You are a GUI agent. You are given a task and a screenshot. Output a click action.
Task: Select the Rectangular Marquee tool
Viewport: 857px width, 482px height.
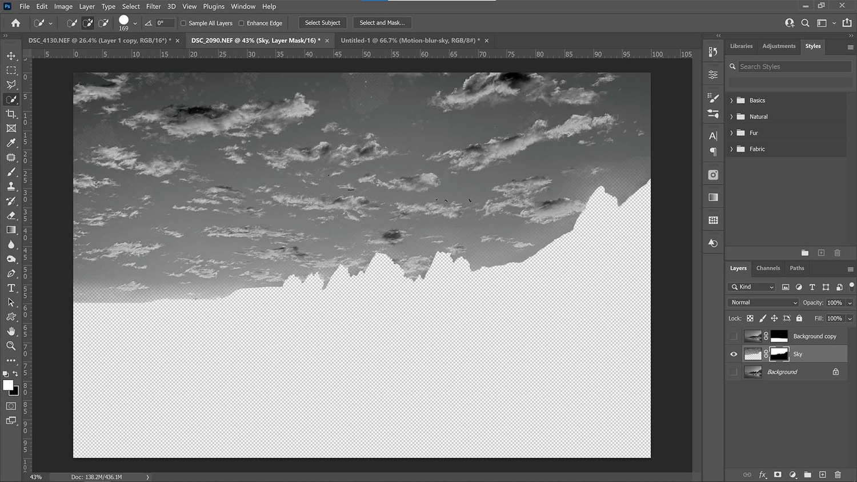[x=11, y=70]
